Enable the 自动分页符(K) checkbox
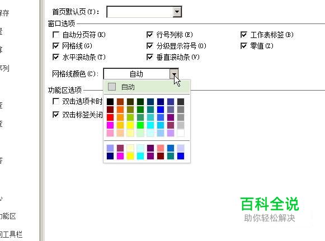Viewport: 325px width, 241px height. (x=56, y=35)
